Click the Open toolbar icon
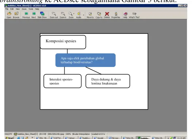The width and height of the screenshot is (192, 139). pos(9,15)
